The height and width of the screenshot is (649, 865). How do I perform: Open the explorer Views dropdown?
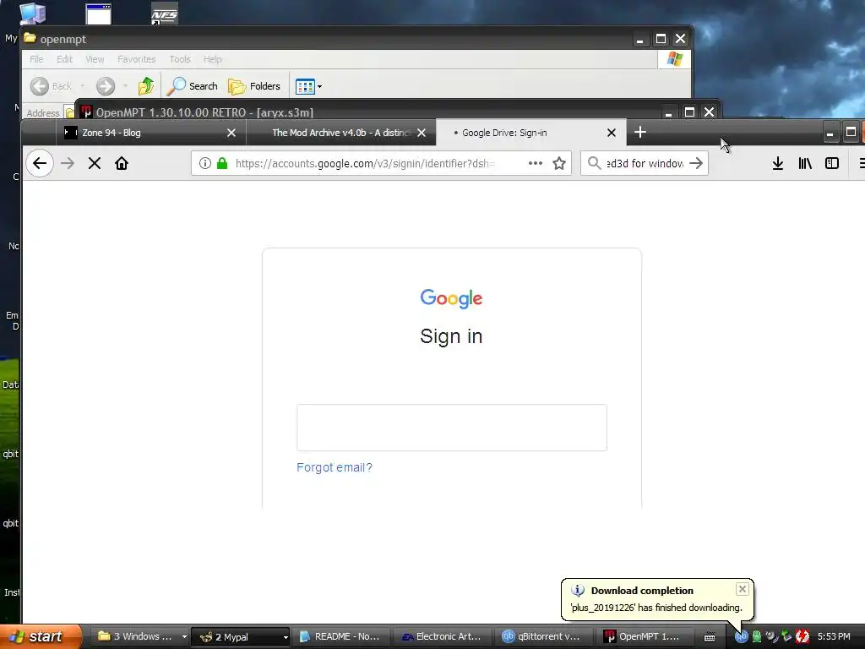[308, 87]
